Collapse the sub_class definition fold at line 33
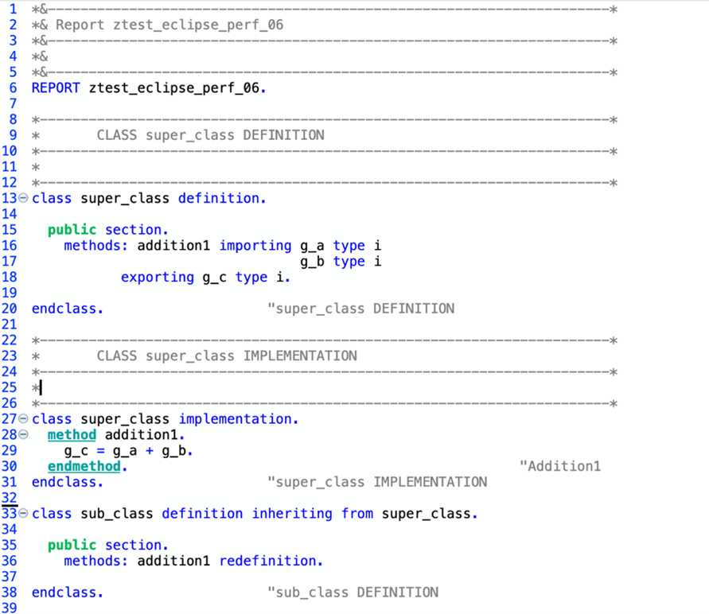Screen dimensions: 709x614 (23, 513)
